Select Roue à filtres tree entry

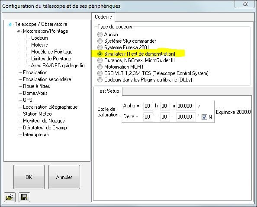tap(36, 86)
